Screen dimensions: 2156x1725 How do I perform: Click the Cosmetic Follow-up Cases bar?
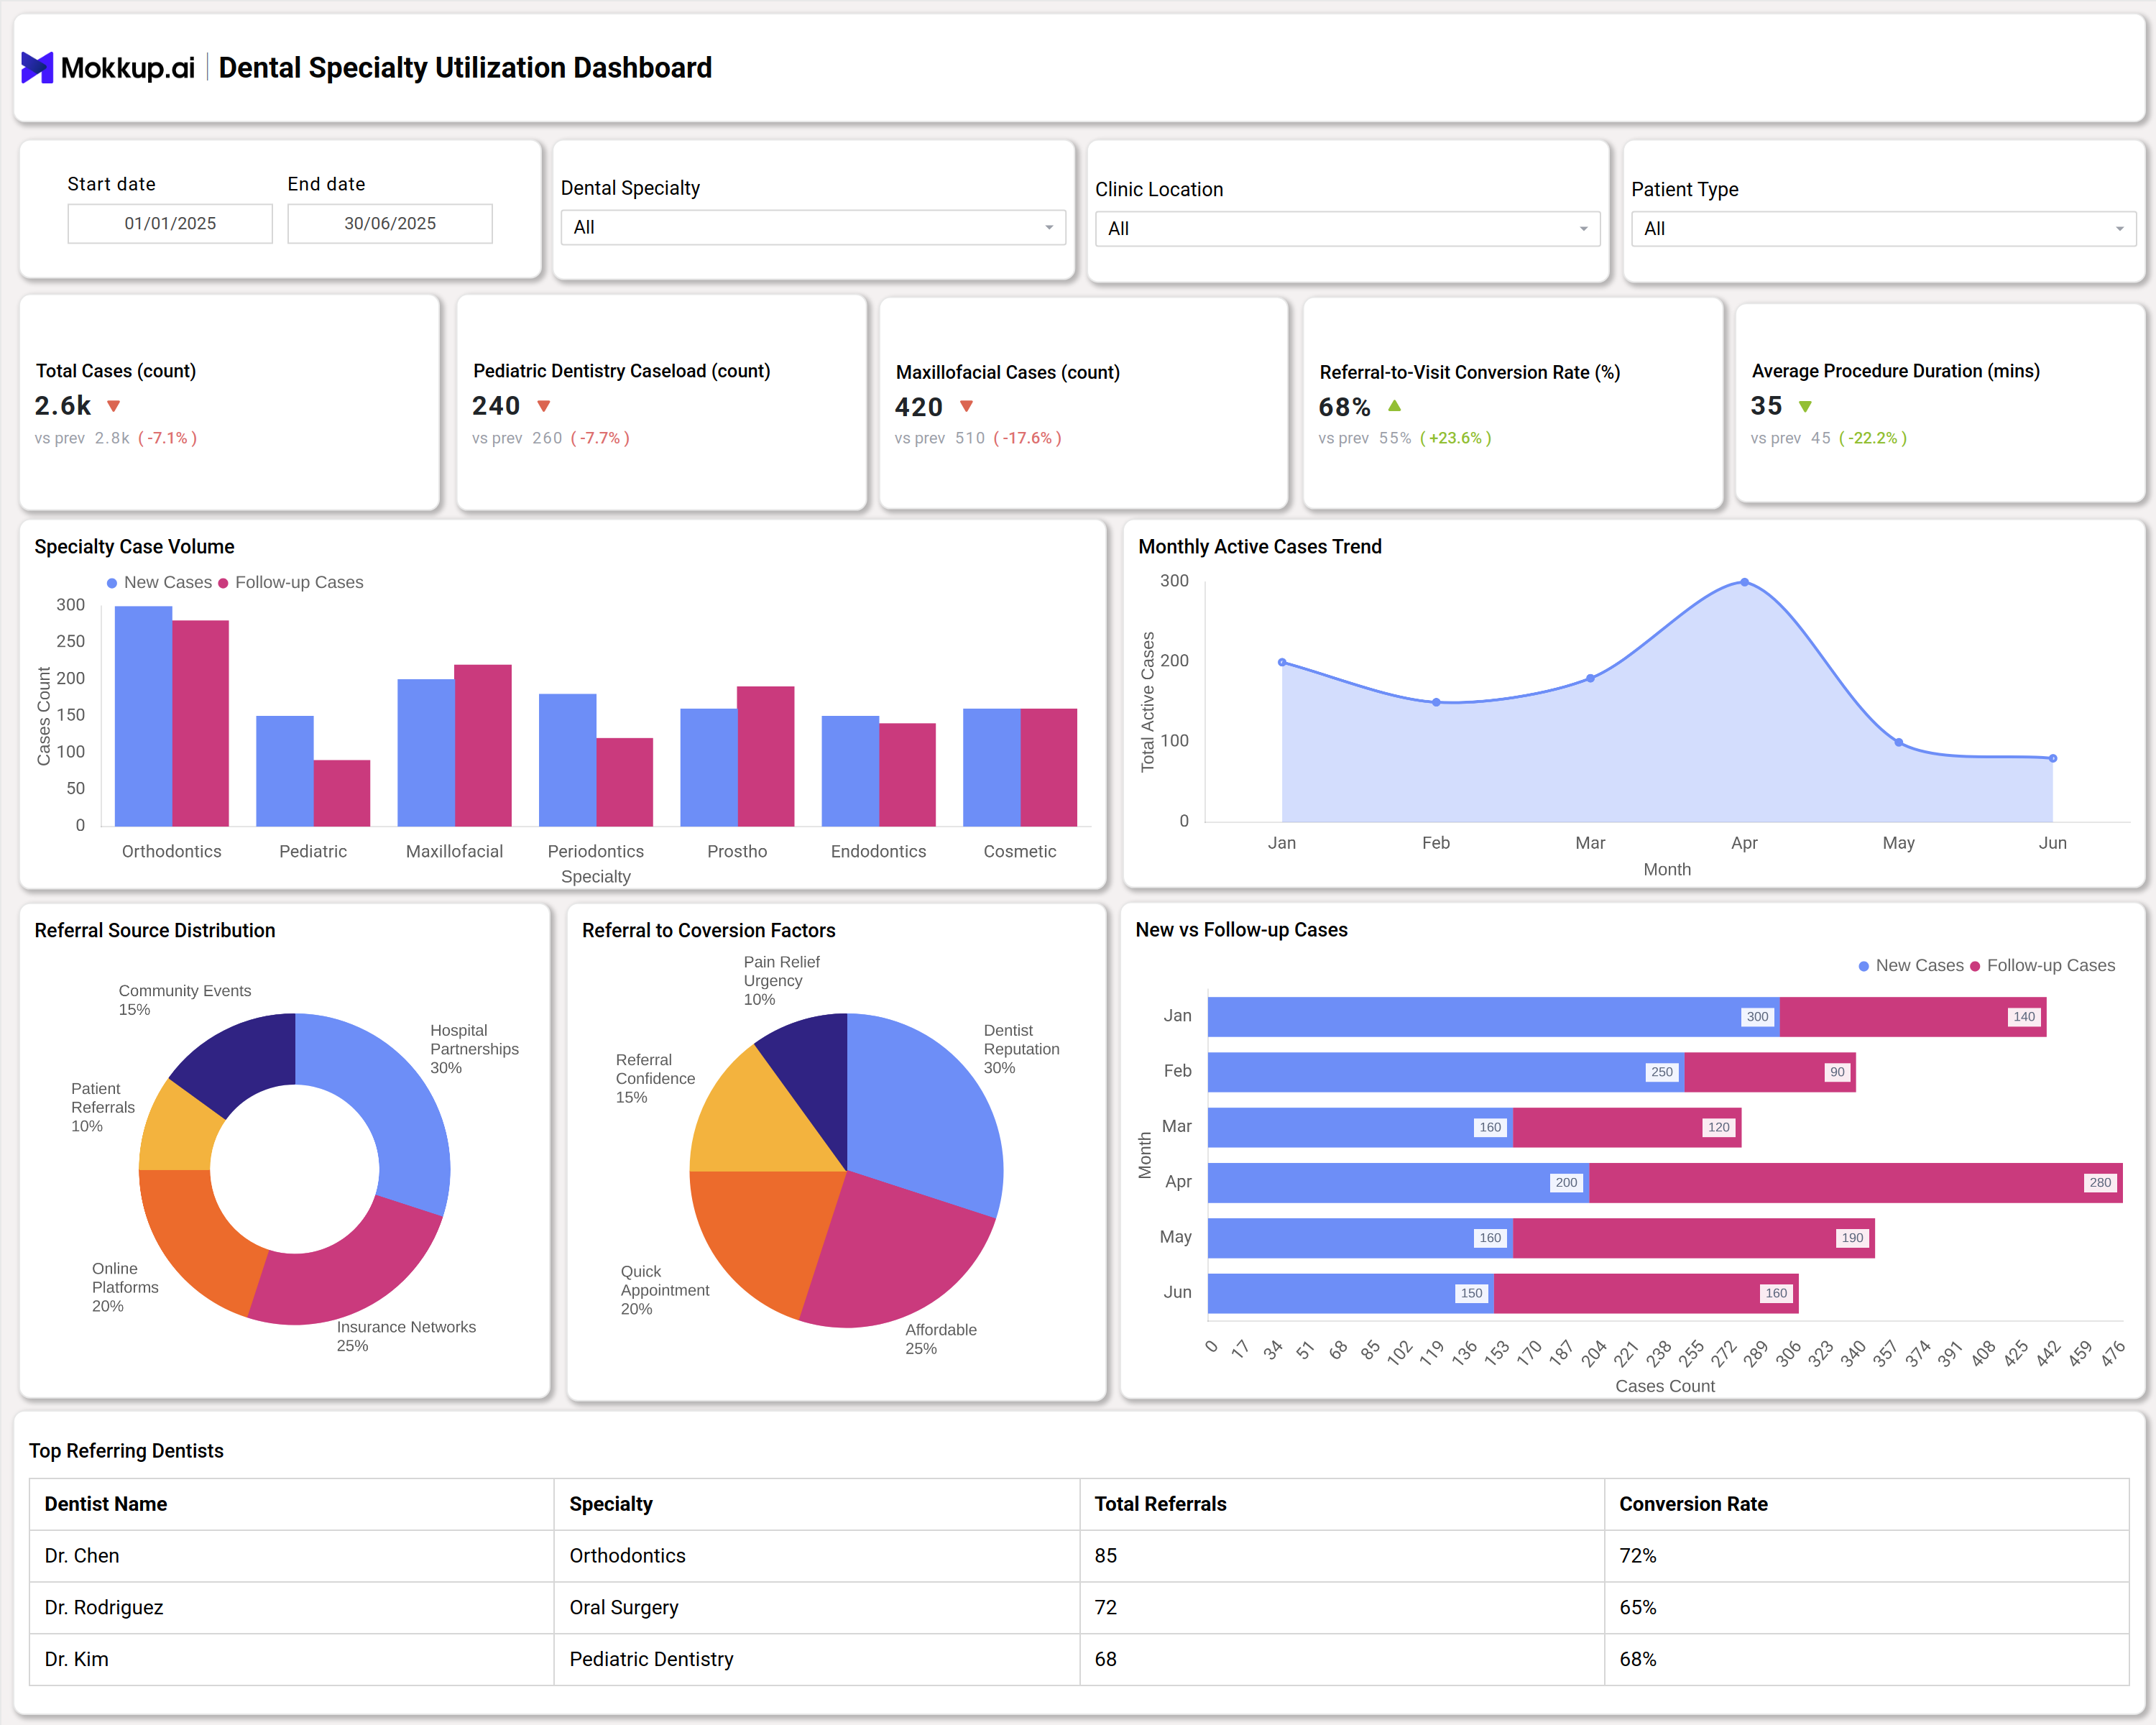[1049, 767]
